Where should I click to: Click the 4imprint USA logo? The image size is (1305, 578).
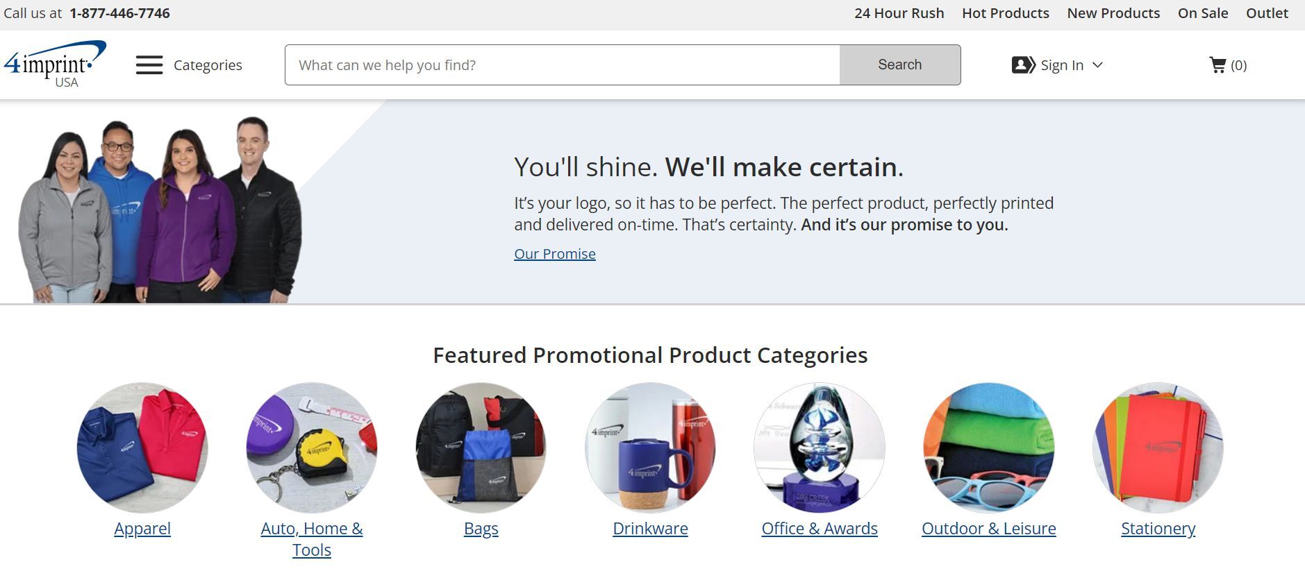pos(55,64)
